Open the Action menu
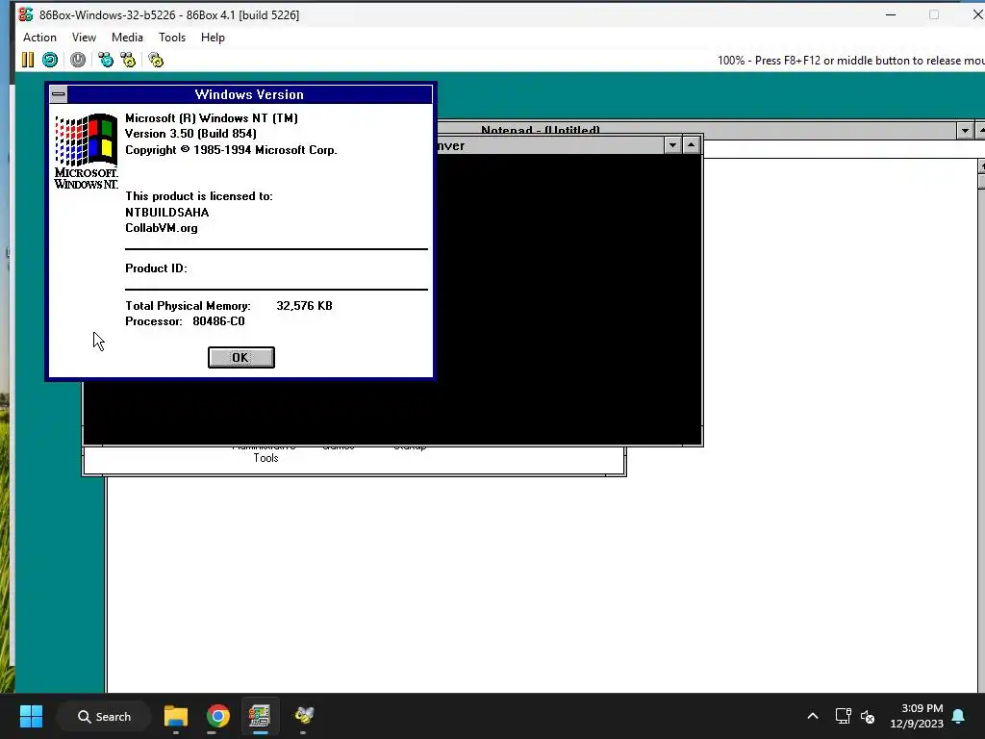 point(39,38)
